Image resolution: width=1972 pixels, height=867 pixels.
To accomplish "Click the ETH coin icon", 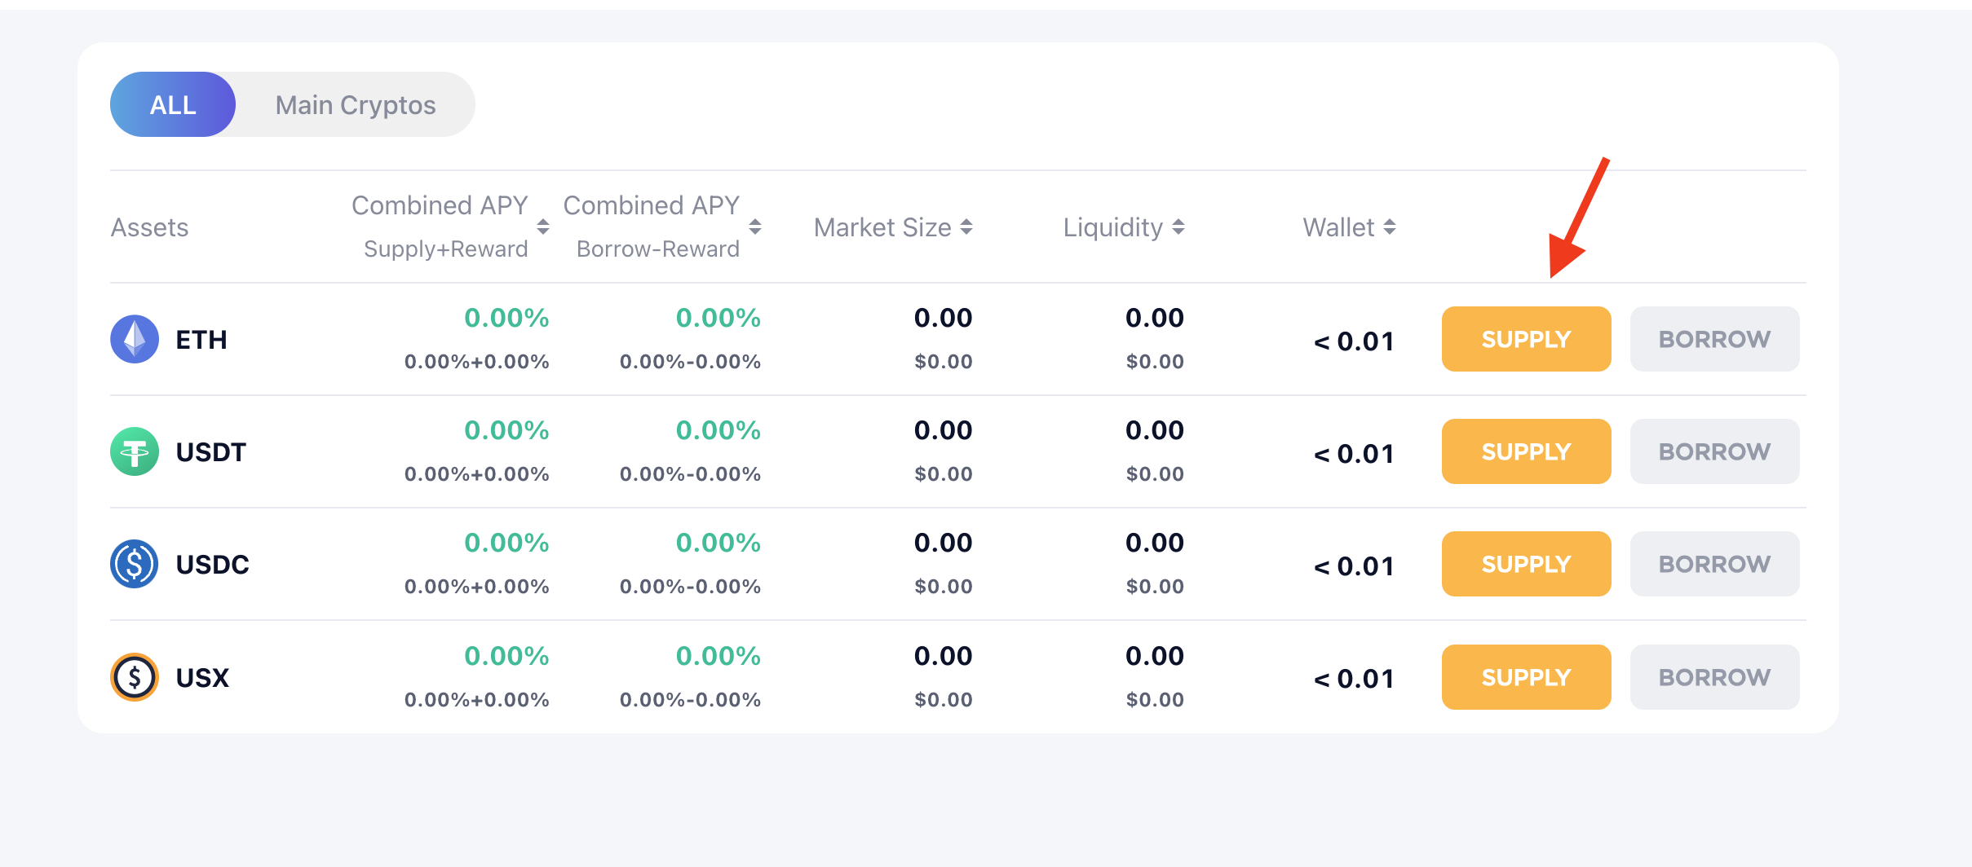I will point(135,339).
